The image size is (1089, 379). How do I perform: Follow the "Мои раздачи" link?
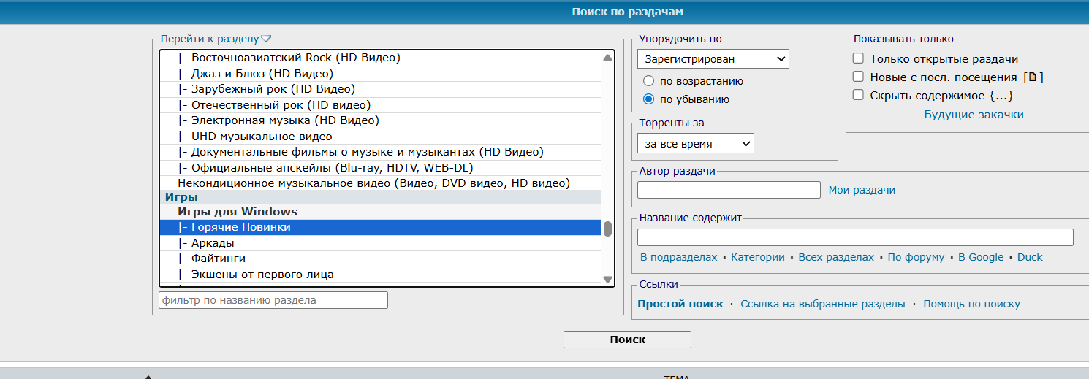point(862,190)
